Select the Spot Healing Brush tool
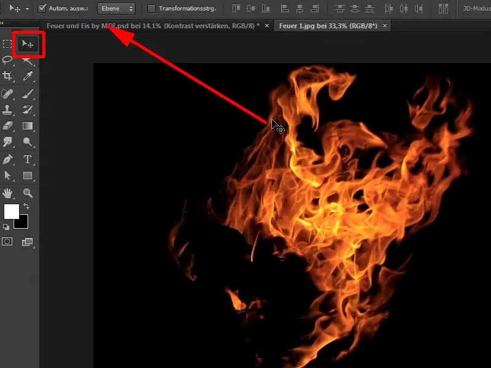The image size is (491, 368). tap(7, 94)
